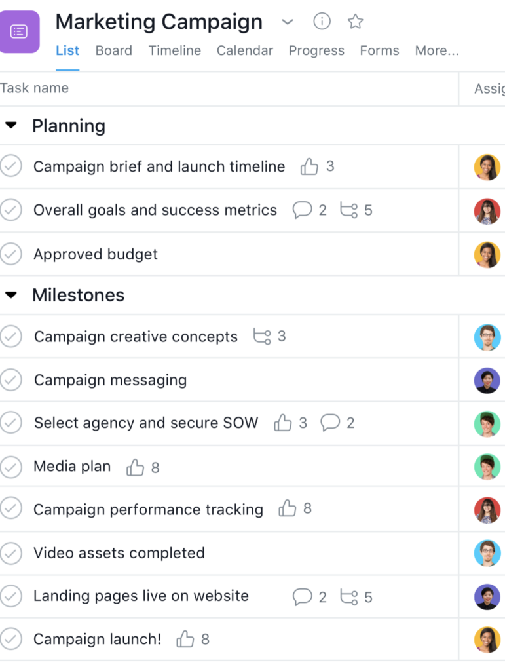Star the Marketing Campaign project
The width and height of the screenshot is (505, 671).
coord(355,22)
